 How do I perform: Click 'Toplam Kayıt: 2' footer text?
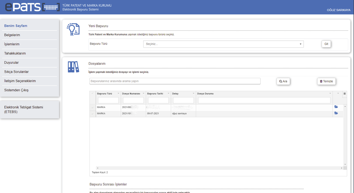pos(100,172)
